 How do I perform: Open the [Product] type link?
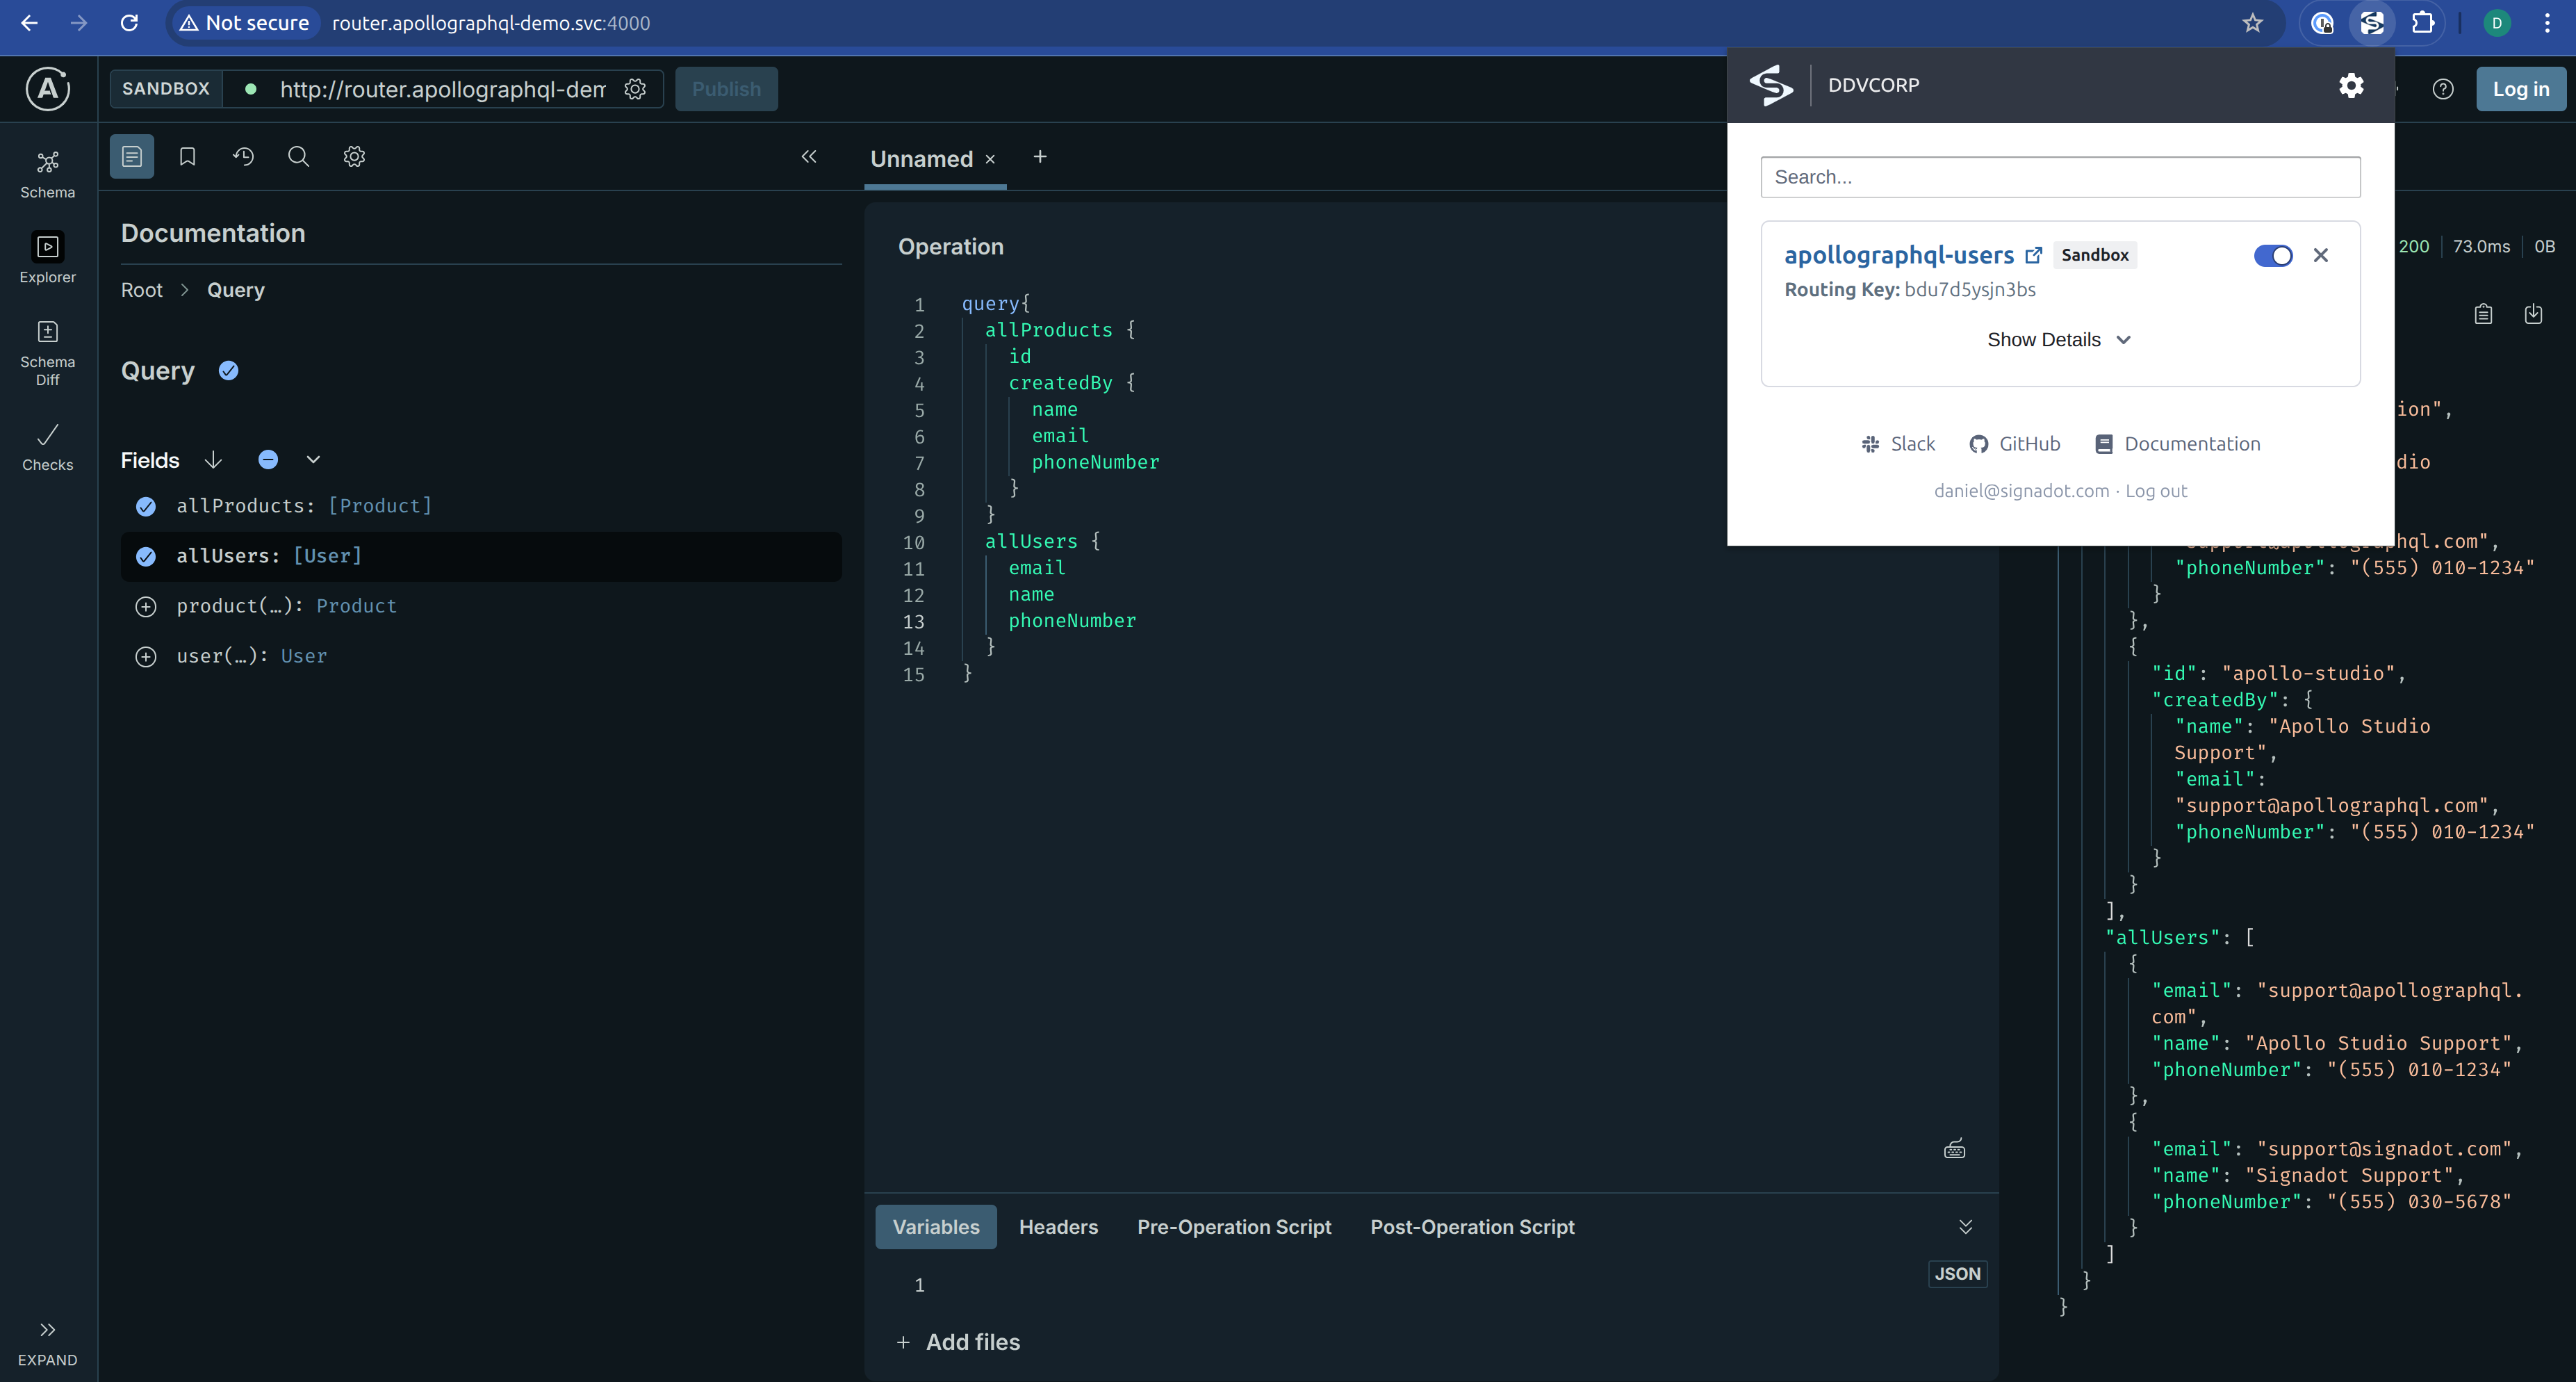pos(380,506)
